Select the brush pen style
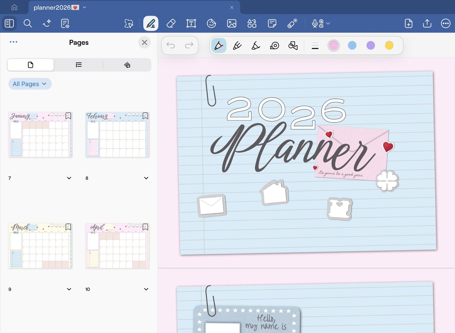The image size is (455, 333). click(256, 46)
